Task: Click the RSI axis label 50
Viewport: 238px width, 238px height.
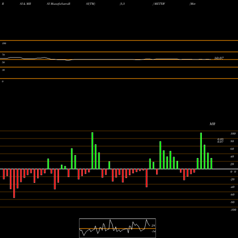Action: coord(3,62)
